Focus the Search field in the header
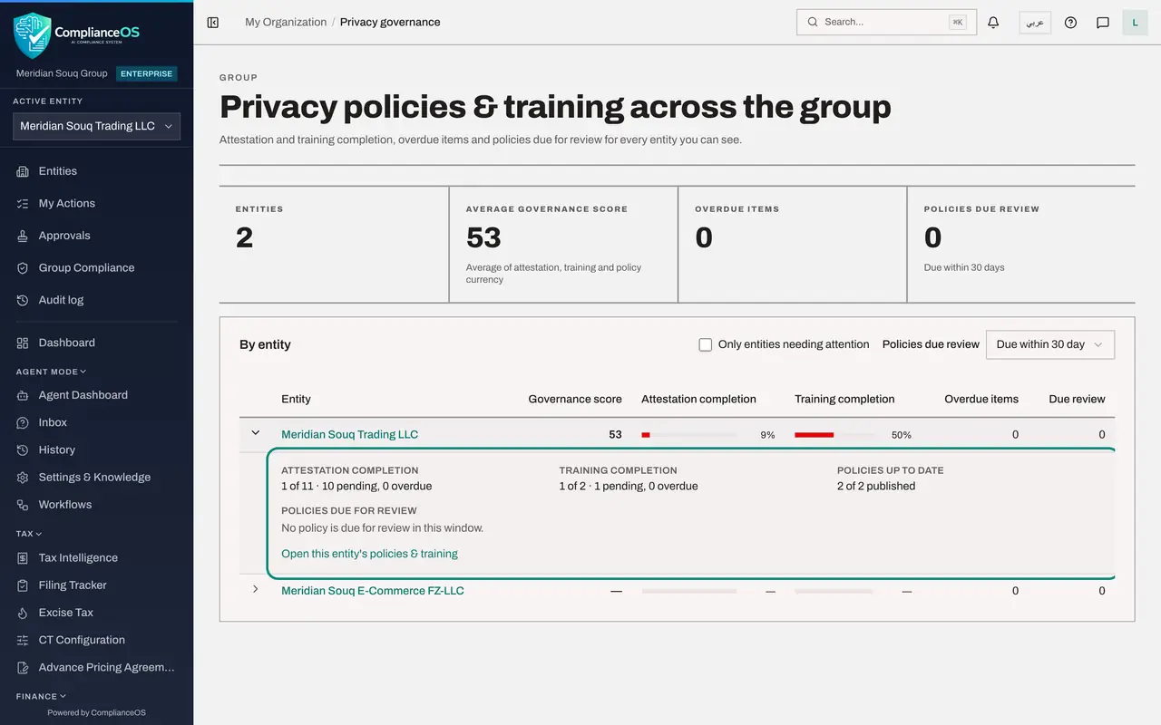Image resolution: width=1161 pixels, height=725 pixels. 886,22
